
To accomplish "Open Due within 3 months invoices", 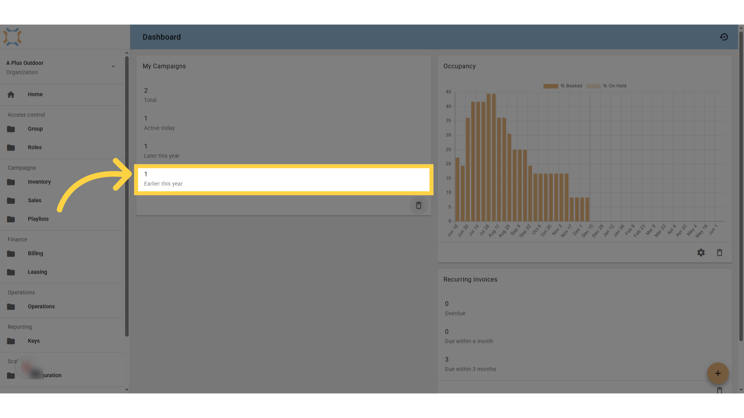I will pyautogui.click(x=584, y=364).
